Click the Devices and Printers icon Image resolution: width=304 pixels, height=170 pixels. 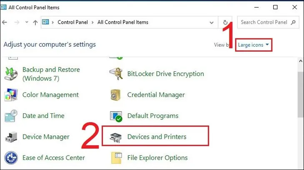coord(116,137)
